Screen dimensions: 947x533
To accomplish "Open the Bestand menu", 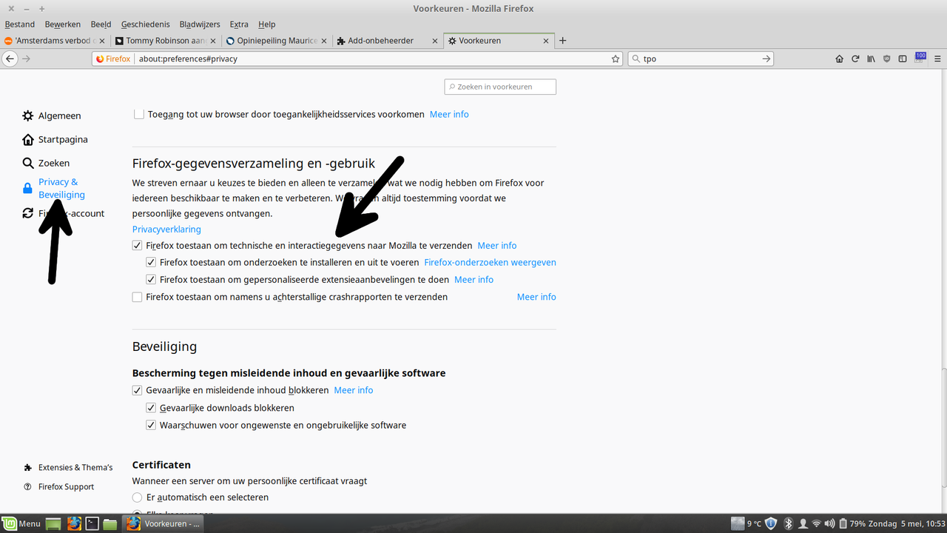I will pos(20,24).
